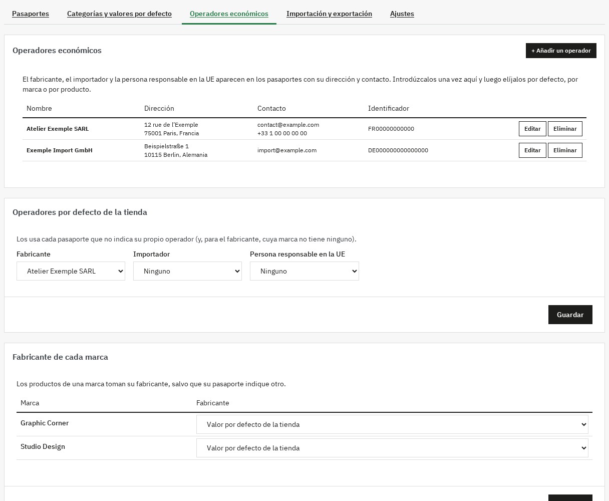Click the import@example.com contact cell
609x501 pixels.
(x=287, y=150)
